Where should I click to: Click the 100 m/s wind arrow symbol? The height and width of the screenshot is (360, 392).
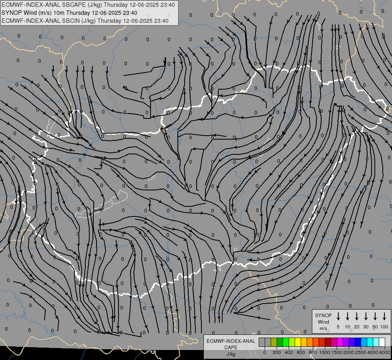(x=384, y=316)
